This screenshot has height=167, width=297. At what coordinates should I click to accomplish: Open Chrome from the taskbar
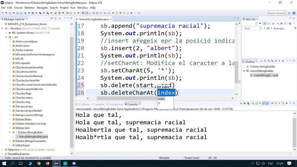pos(39,163)
